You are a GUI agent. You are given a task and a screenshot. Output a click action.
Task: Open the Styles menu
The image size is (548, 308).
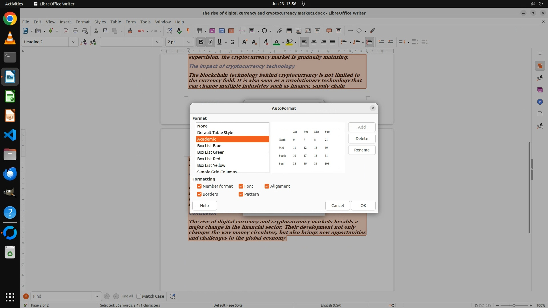[100, 22]
